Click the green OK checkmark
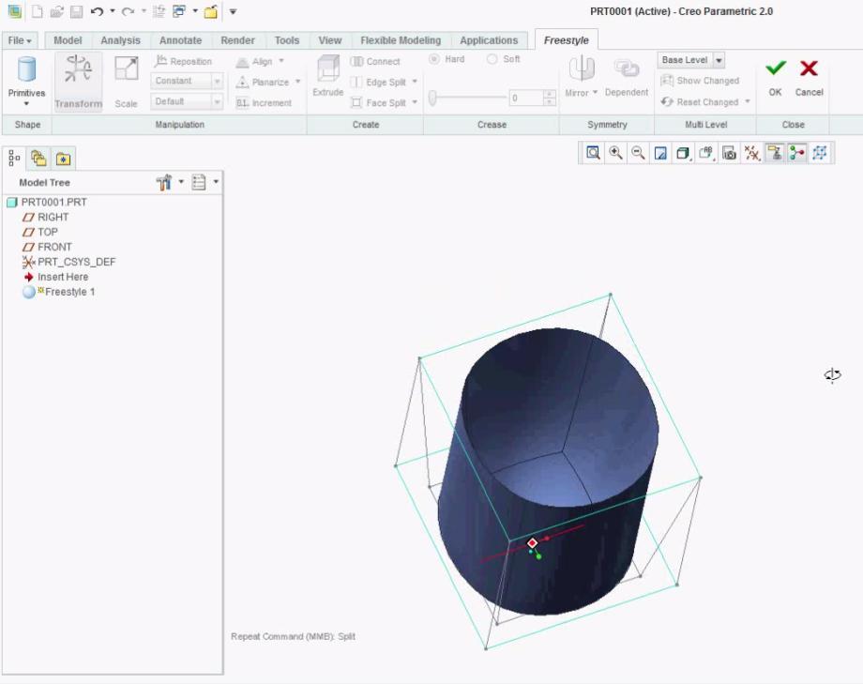Screen dimensions: 863x684 click(776, 77)
